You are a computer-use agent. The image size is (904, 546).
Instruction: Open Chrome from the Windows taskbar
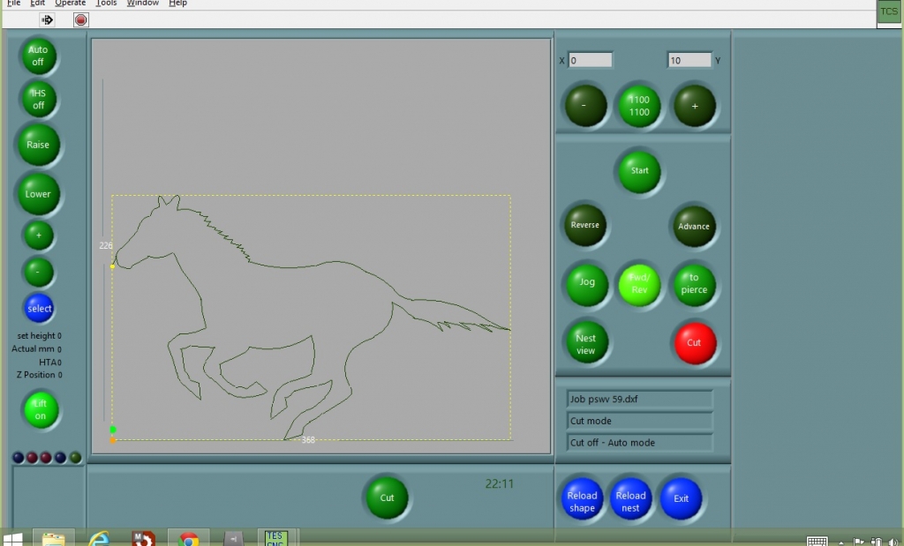(188, 538)
